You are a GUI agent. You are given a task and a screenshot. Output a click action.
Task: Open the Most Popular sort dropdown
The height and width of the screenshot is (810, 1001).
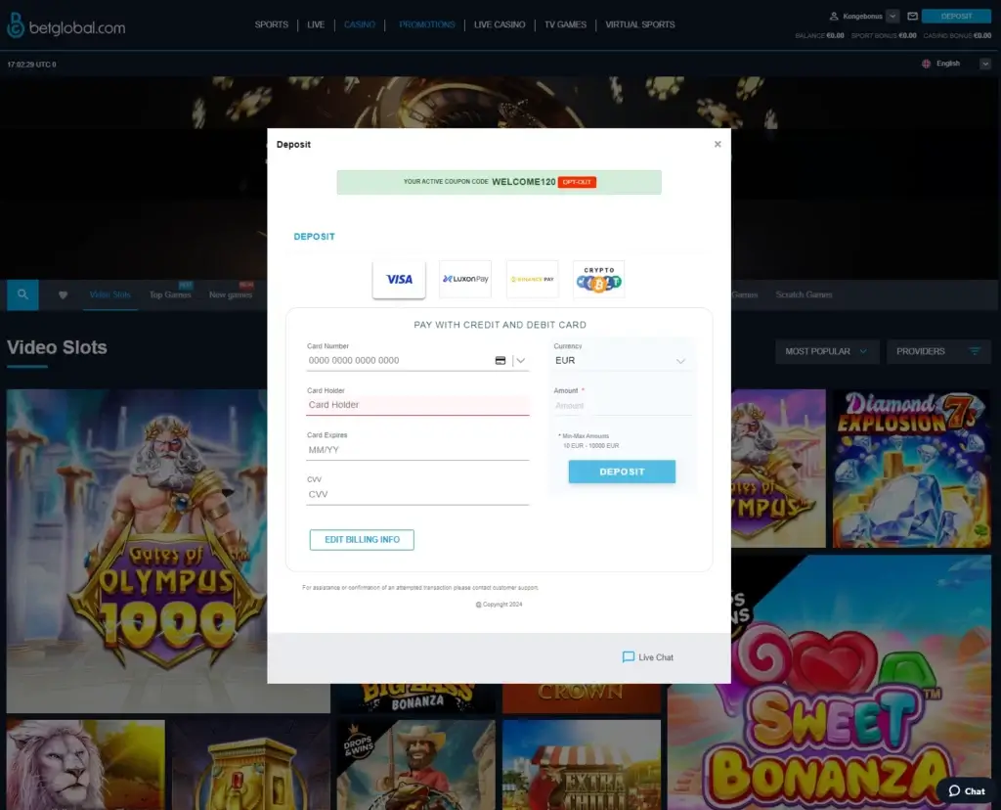click(x=827, y=351)
